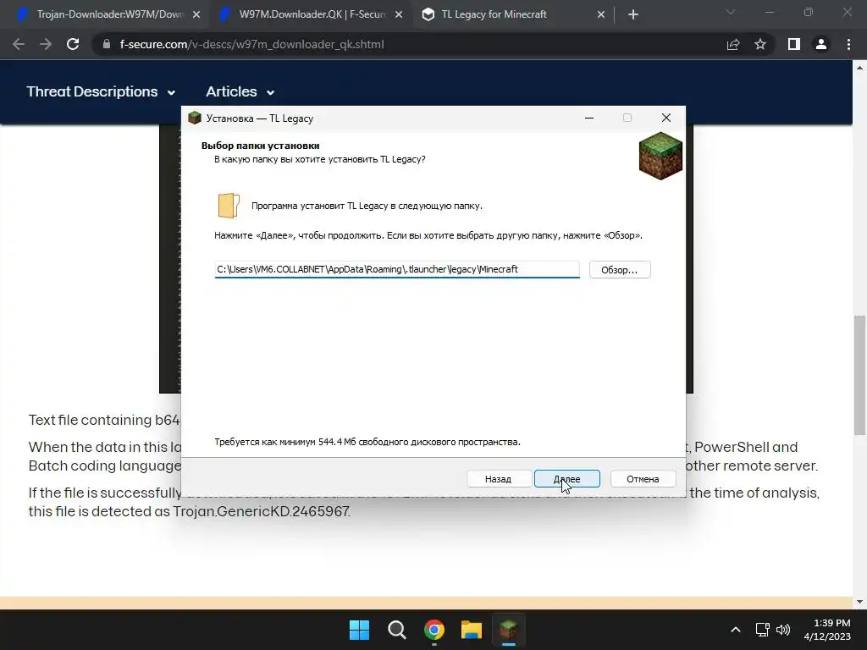Toggle Chrome side panel
The width and height of the screenshot is (867, 650).
click(x=794, y=44)
